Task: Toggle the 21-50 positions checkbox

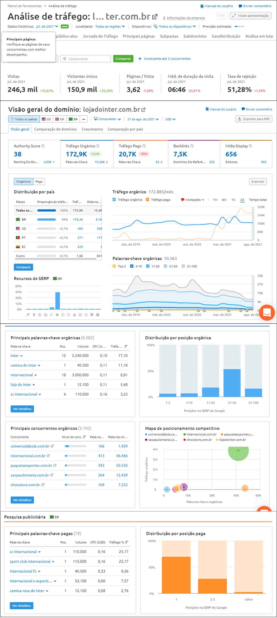Action: 165,266
